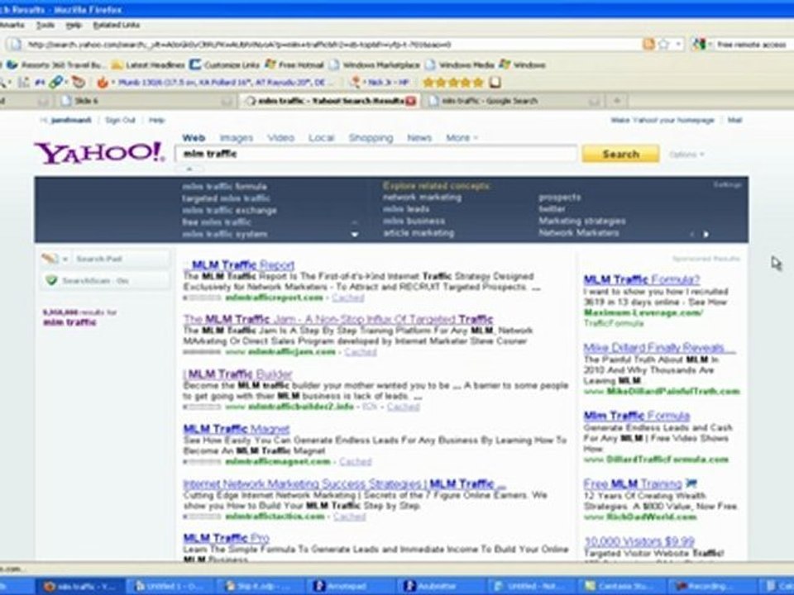Click the Sign Out link
This screenshot has height=595, width=794.
(120, 120)
